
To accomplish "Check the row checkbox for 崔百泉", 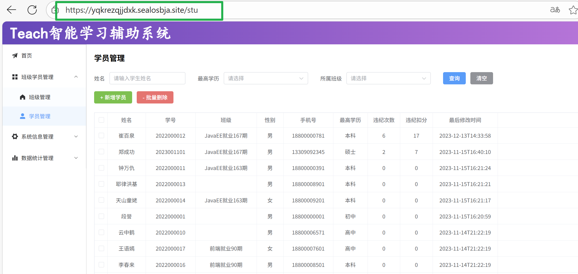I will click(101, 136).
